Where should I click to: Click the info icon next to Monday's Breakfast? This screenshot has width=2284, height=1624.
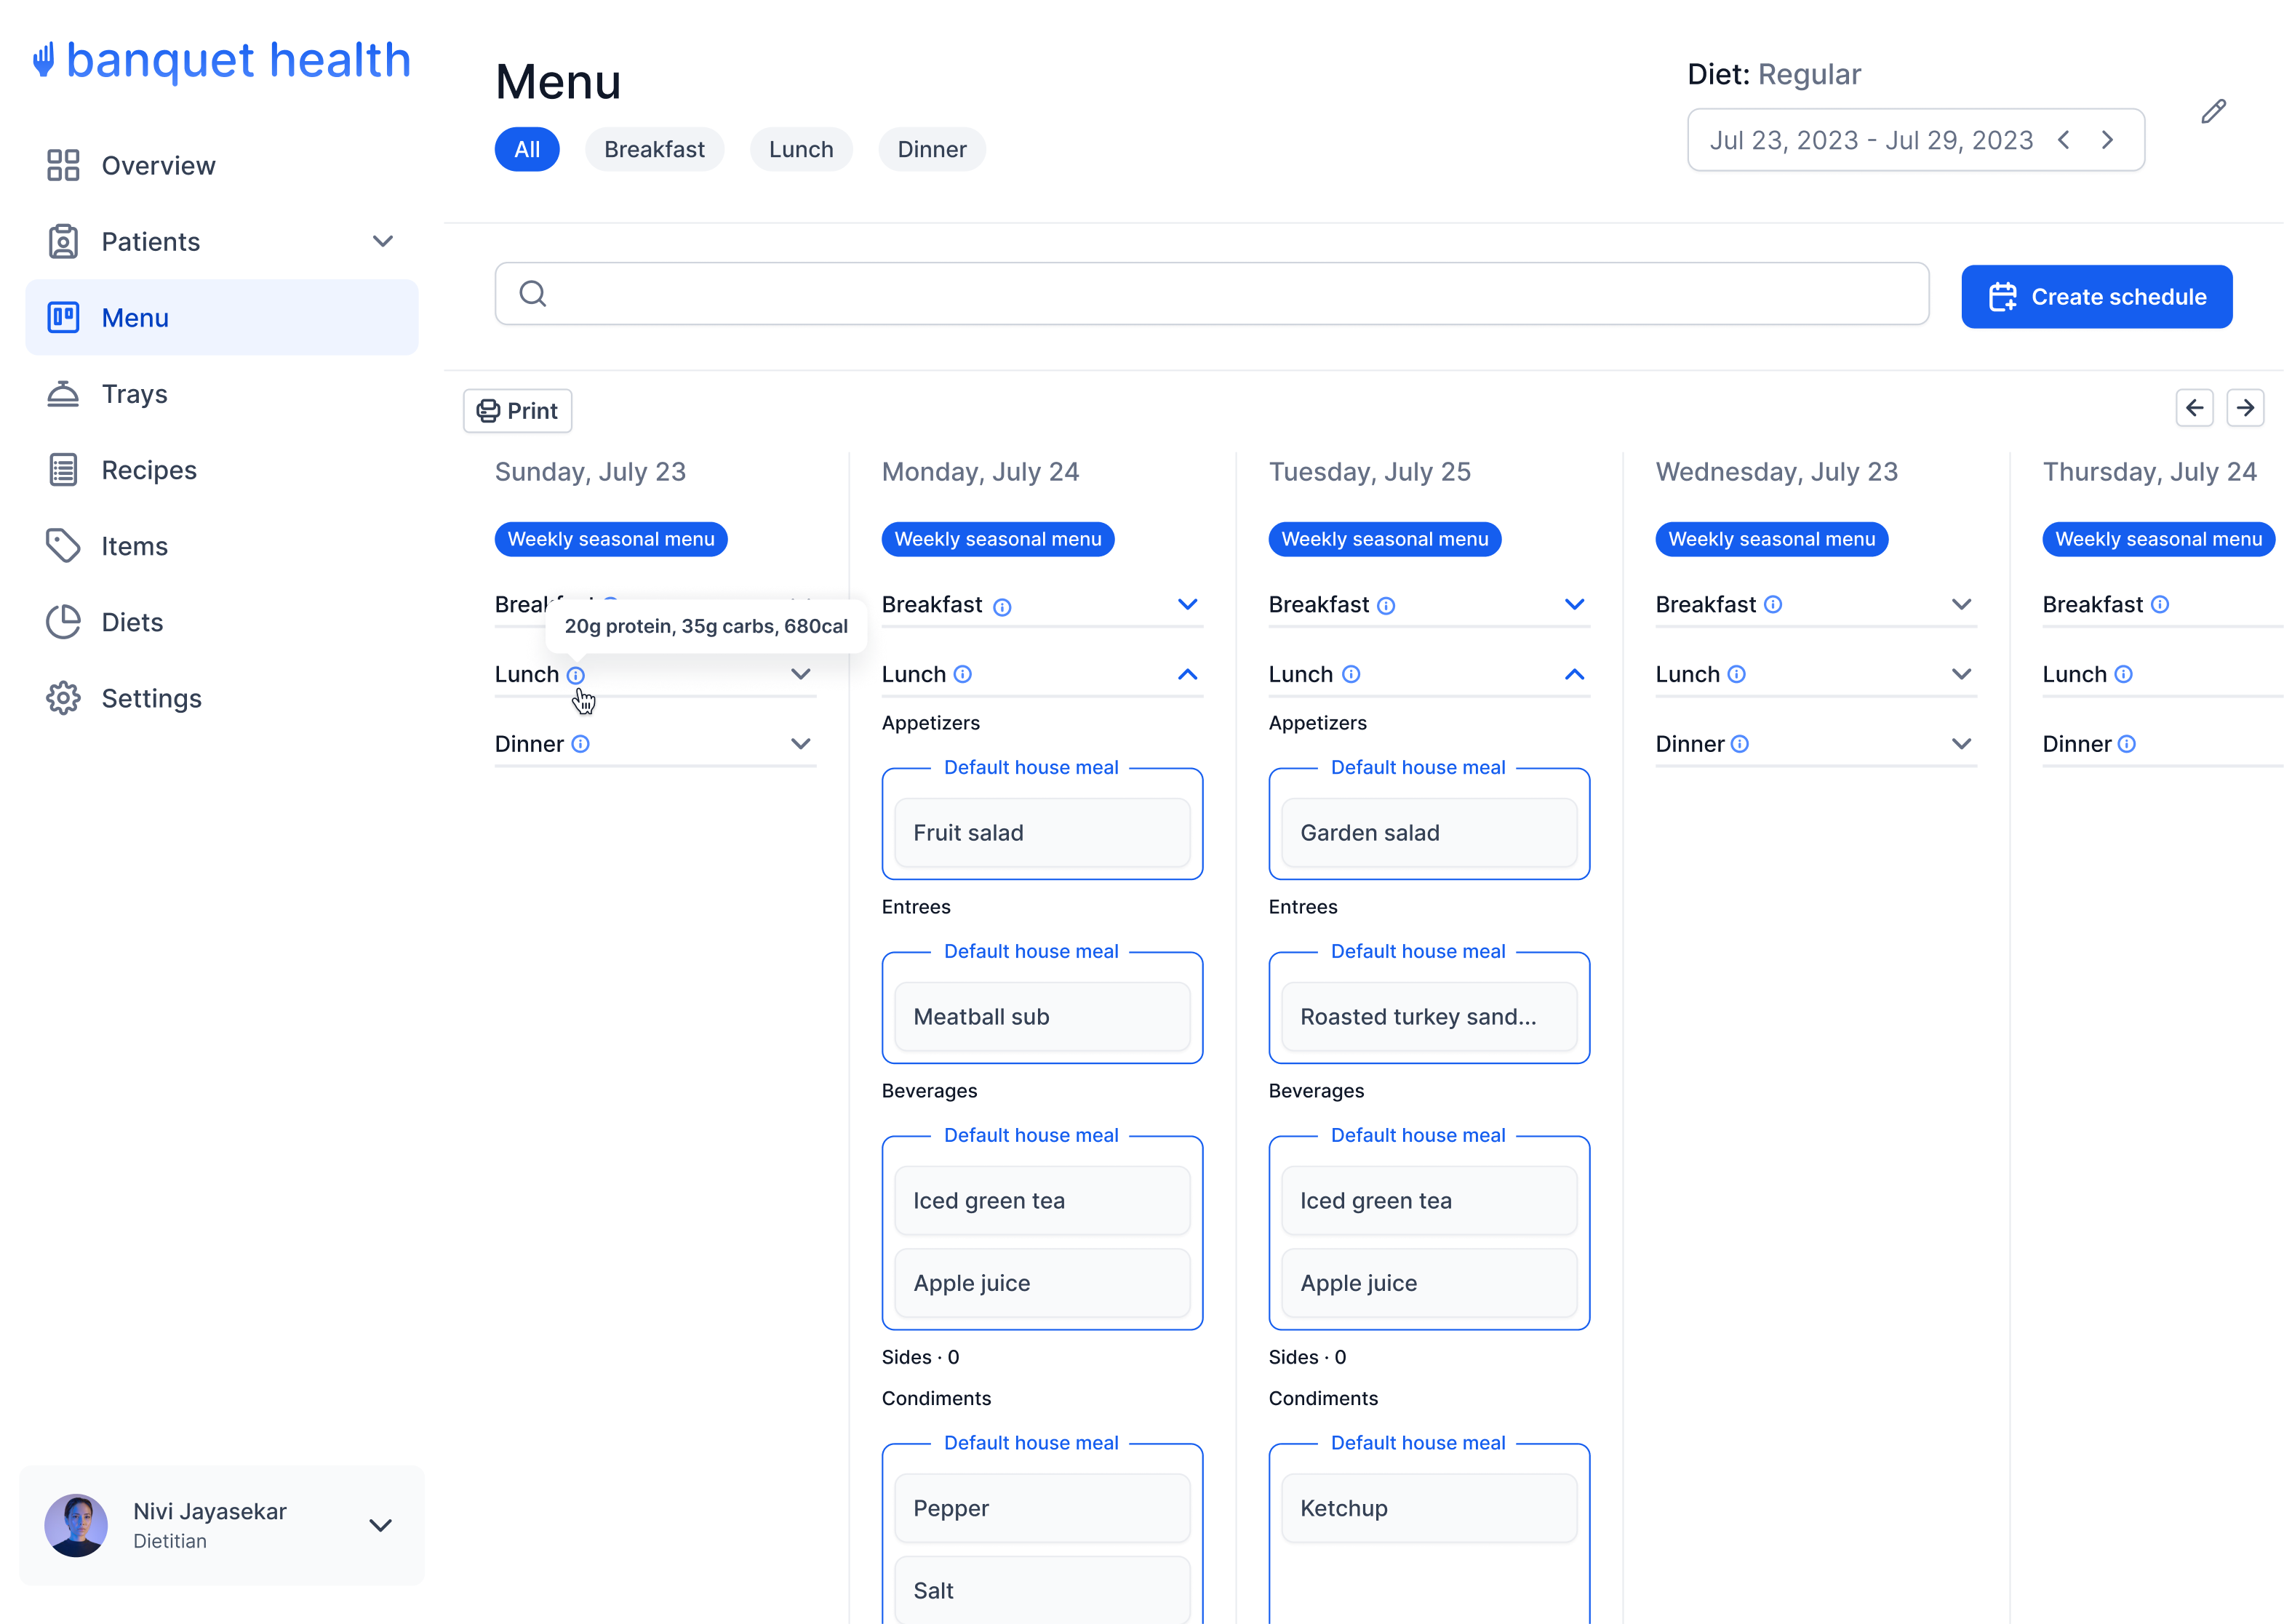coord(1003,606)
